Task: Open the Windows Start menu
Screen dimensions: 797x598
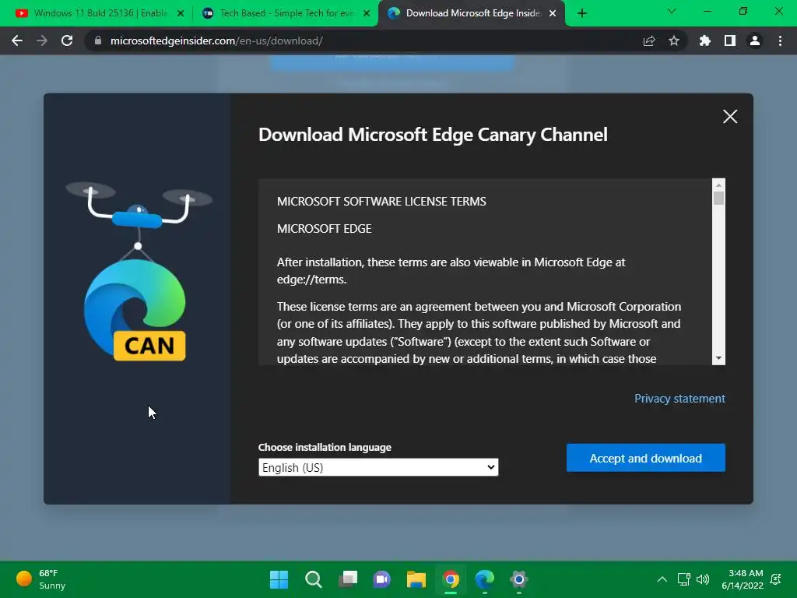Action: [x=279, y=579]
